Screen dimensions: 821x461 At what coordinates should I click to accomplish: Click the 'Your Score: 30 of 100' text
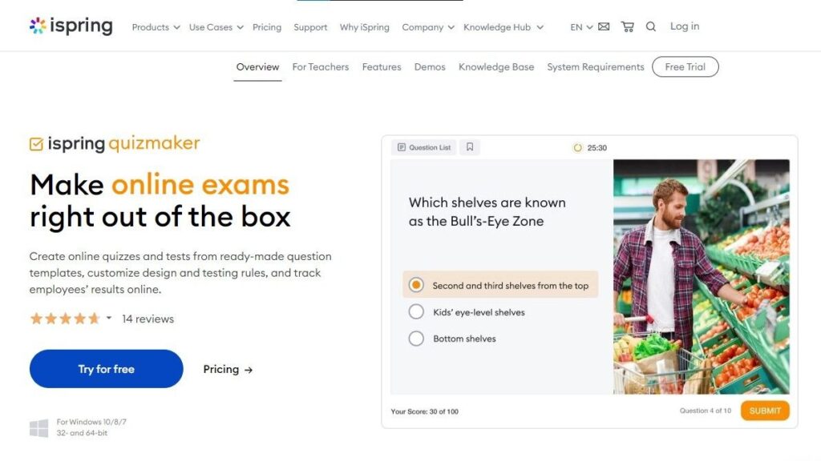coord(425,411)
